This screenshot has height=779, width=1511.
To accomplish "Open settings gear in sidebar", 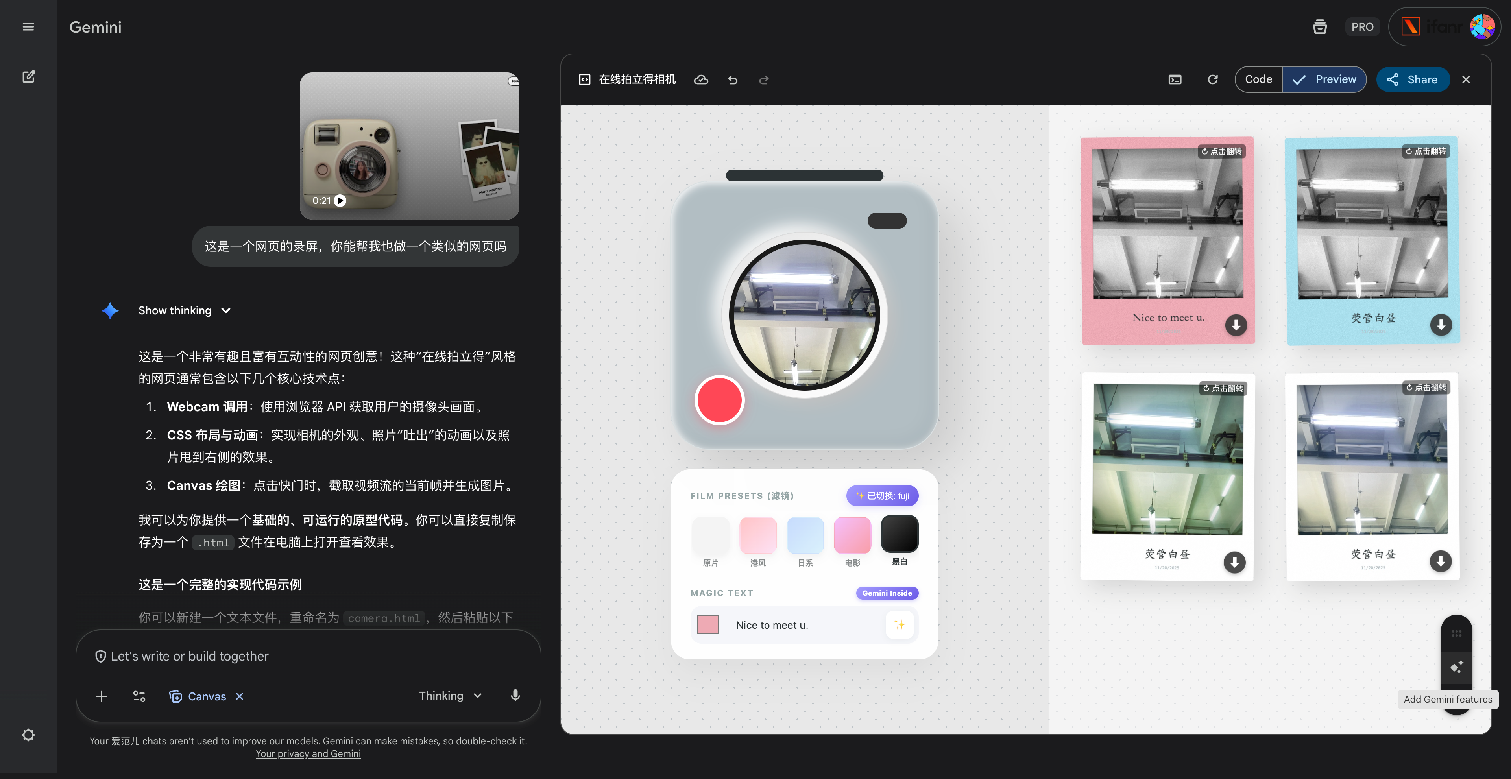I will point(28,735).
